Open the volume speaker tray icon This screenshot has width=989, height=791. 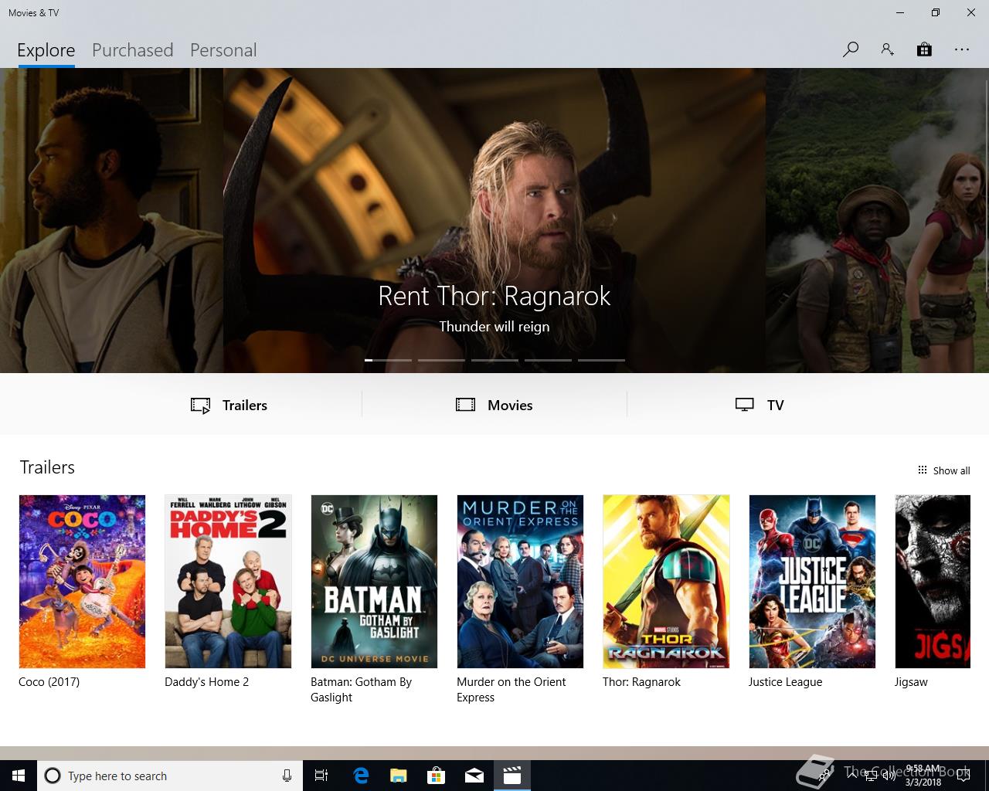pyautogui.click(x=889, y=776)
